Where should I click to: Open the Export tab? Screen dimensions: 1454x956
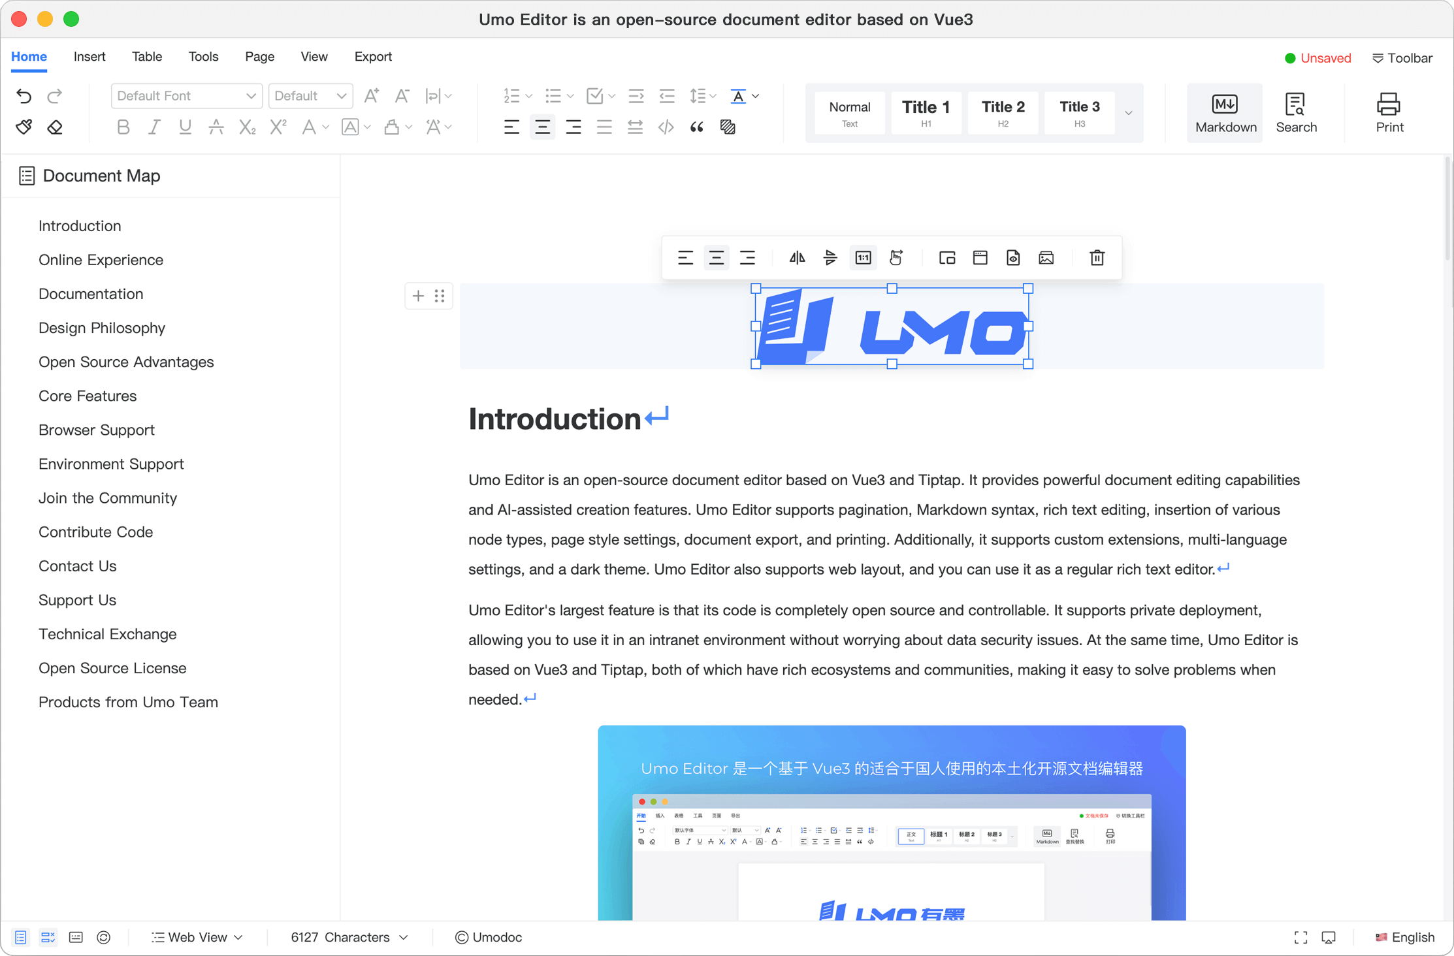372,57
